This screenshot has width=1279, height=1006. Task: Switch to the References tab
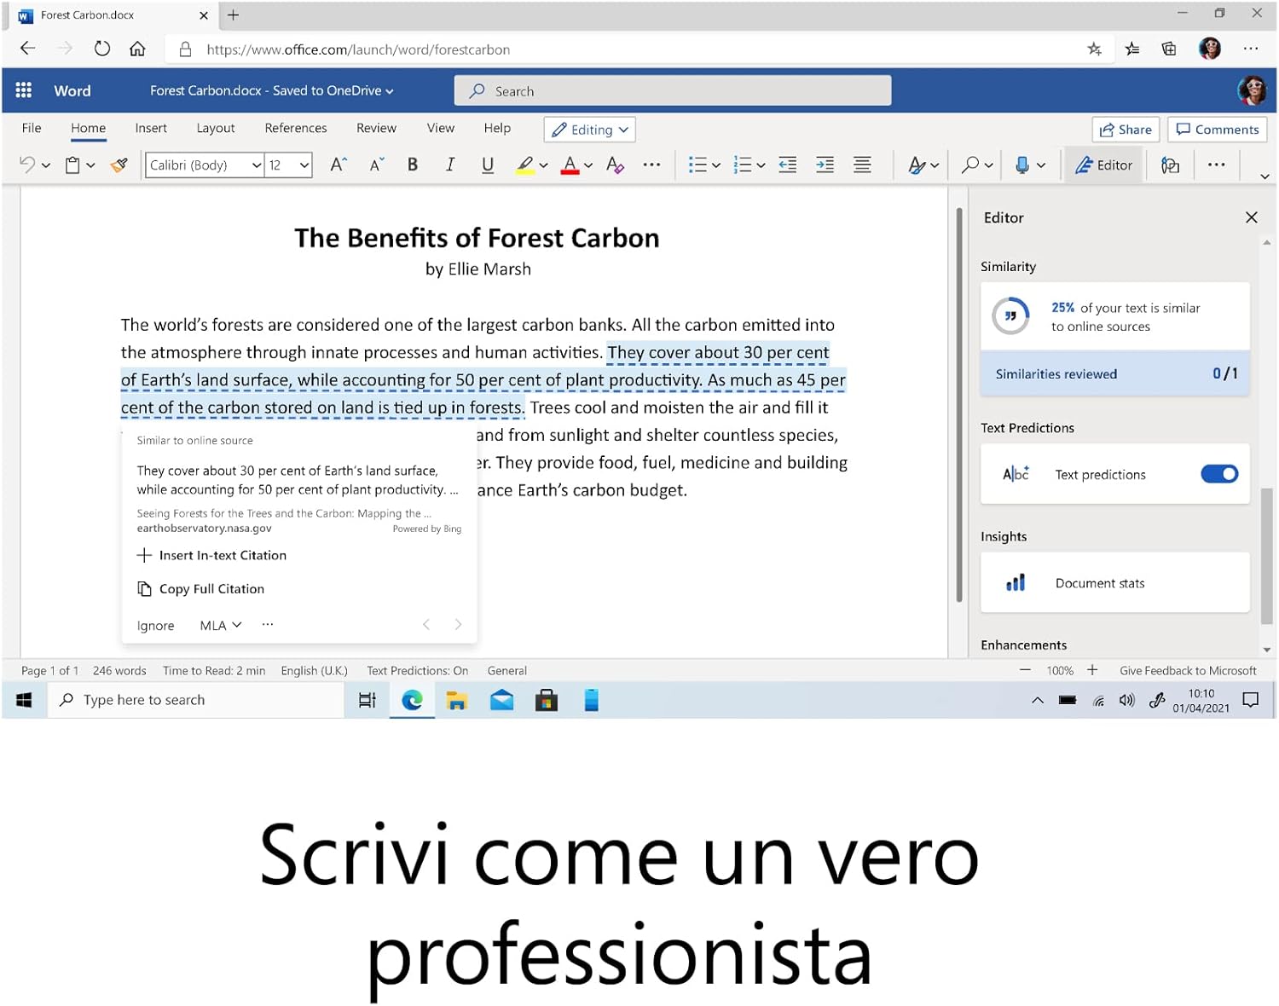tap(295, 128)
